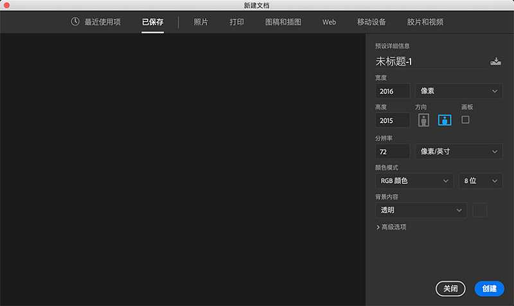Open the 透明 background content dropdown
This screenshot has height=306, width=514.
(x=421, y=210)
